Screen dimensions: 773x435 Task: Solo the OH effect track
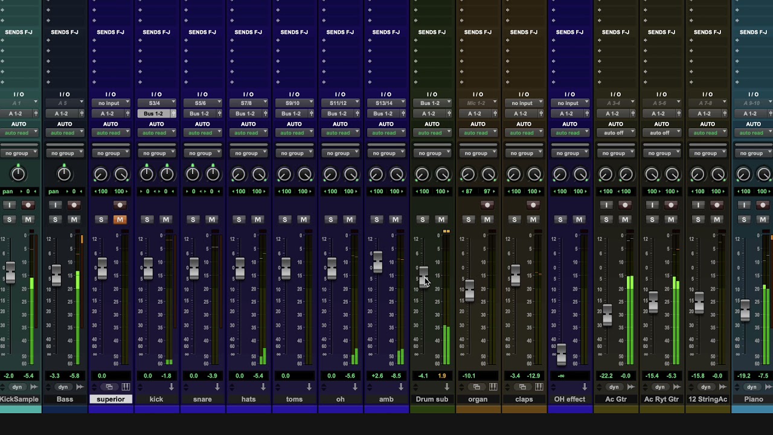tap(560, 219)
